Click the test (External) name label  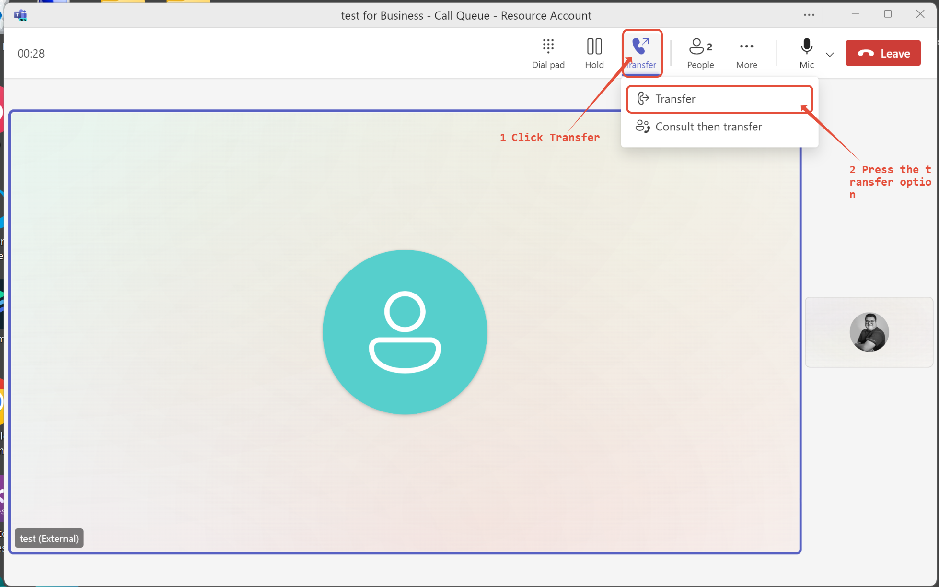tap(49, 538)
